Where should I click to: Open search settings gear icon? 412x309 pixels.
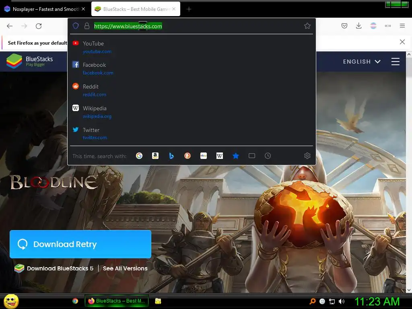pyautogui.click(x=307, y=156)
